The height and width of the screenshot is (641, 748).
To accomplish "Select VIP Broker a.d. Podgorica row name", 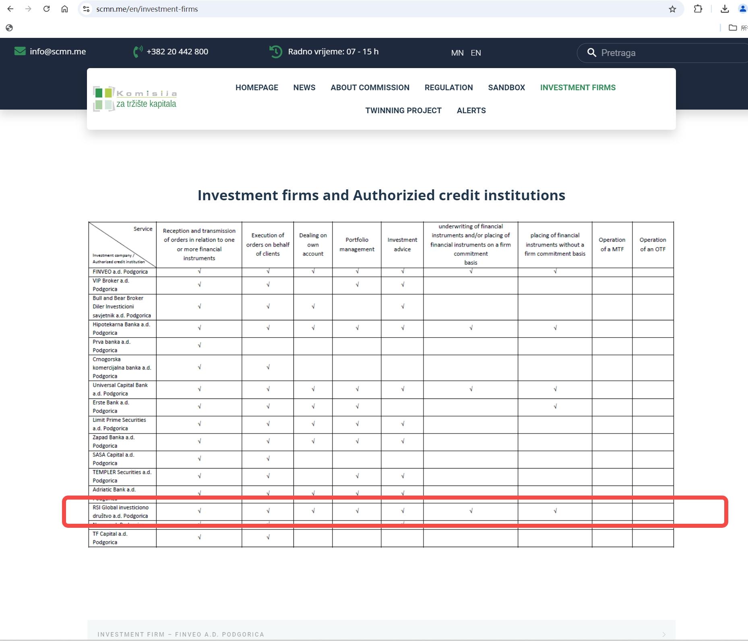I will (111, 285).
